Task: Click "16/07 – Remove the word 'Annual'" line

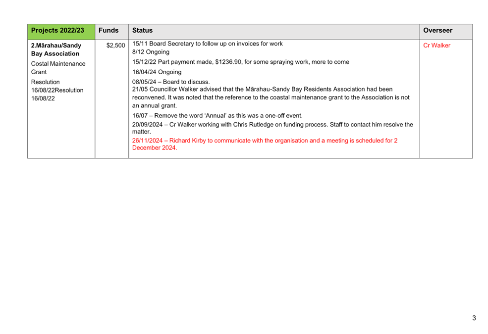Action: point(217,116)
